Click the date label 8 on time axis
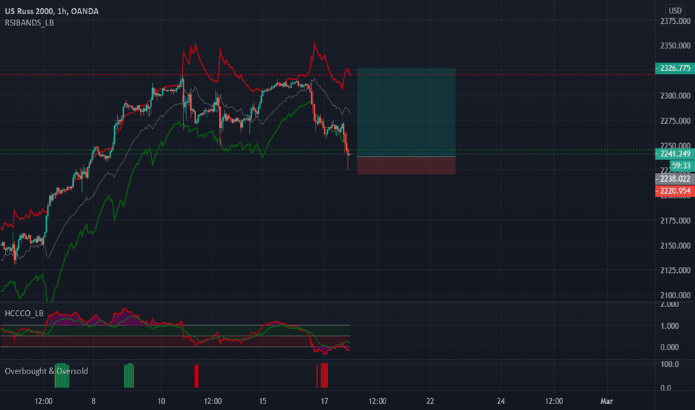Screen dimensions: 695x410 93,401
